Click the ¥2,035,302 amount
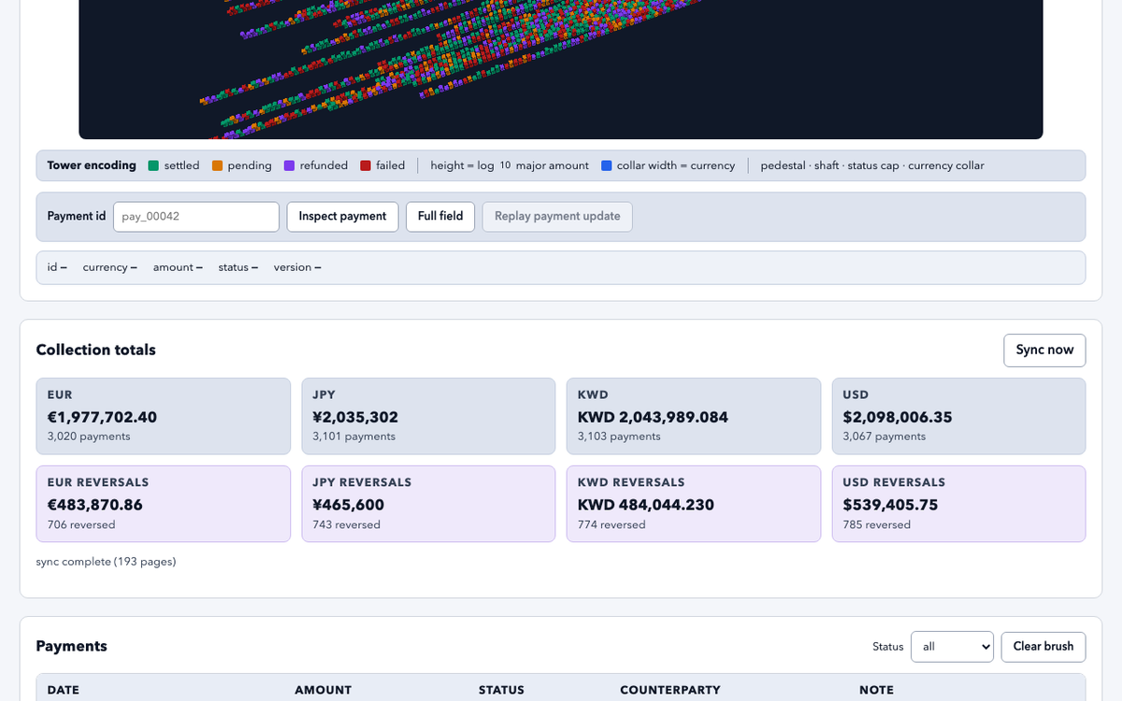 point(355,417)
